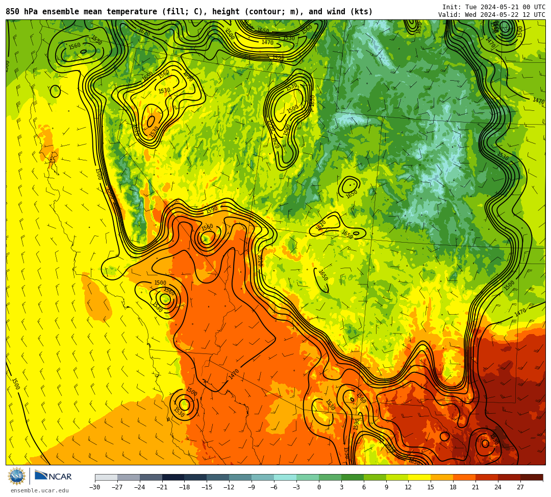Pick the dark brown above-27 swatch
This screenshot has height=497, width=551.
coord(532,477)
